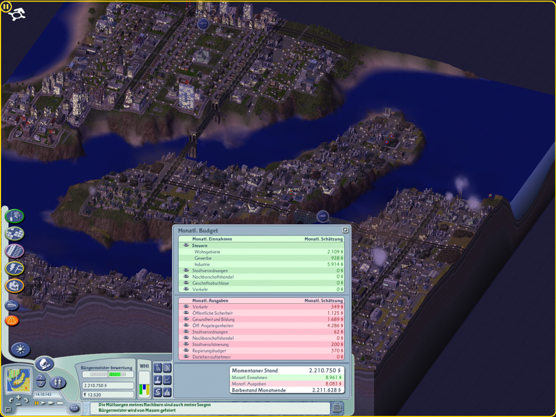Screen dimensions: 556x417
Task: Open income Stadtverordnungen details eye icon
Action: (186, 270)
